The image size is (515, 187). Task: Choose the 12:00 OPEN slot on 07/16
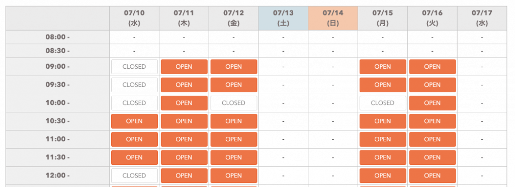432,176
